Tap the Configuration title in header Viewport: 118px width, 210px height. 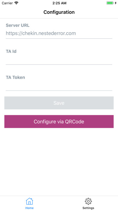[x=59, y=12]
